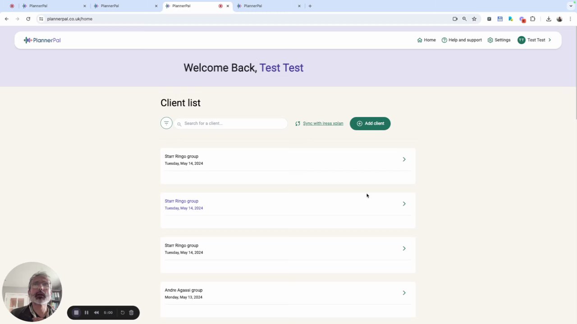Delete the recording with the trash icon

tap(131, 313)
